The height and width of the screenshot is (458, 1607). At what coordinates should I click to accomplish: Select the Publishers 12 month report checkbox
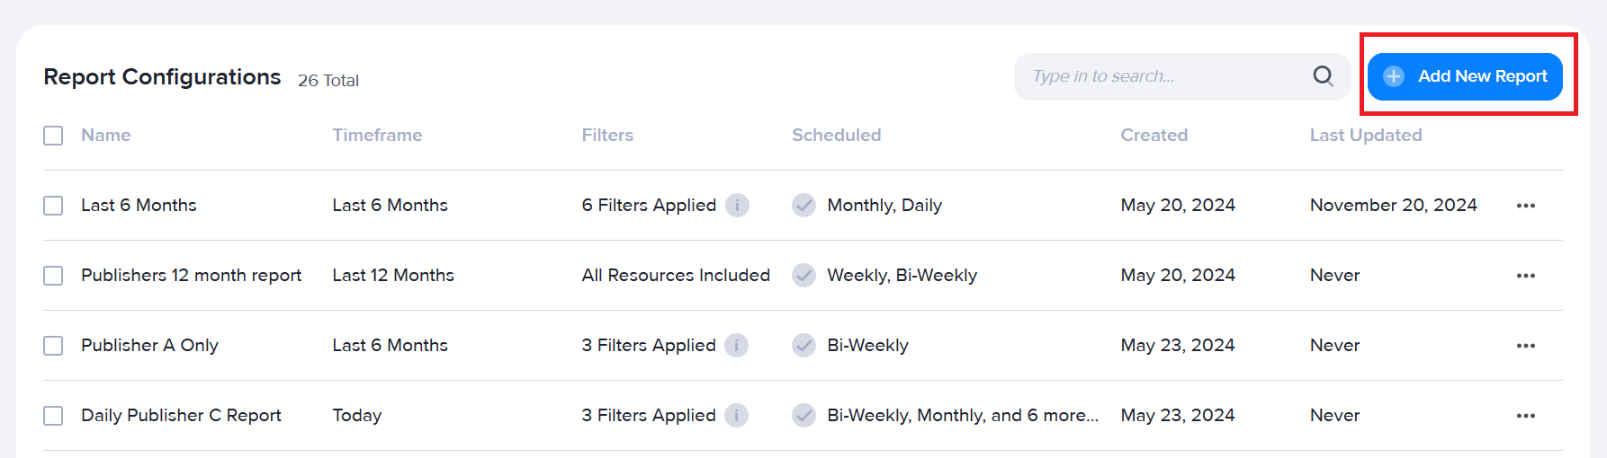[53, 276]
